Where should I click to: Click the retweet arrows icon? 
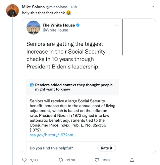point(61,160)
